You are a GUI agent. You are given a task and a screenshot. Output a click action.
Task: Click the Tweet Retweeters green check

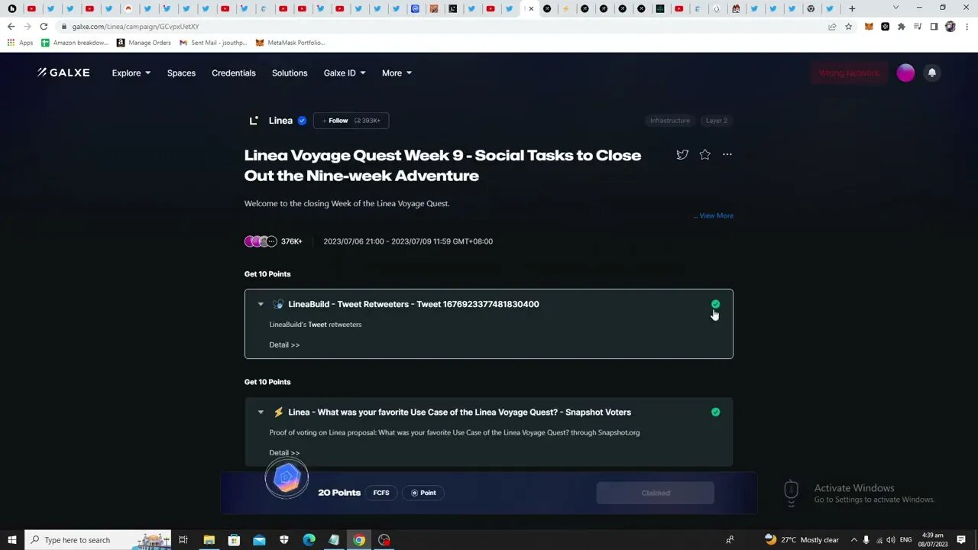[x=715, y=304]
